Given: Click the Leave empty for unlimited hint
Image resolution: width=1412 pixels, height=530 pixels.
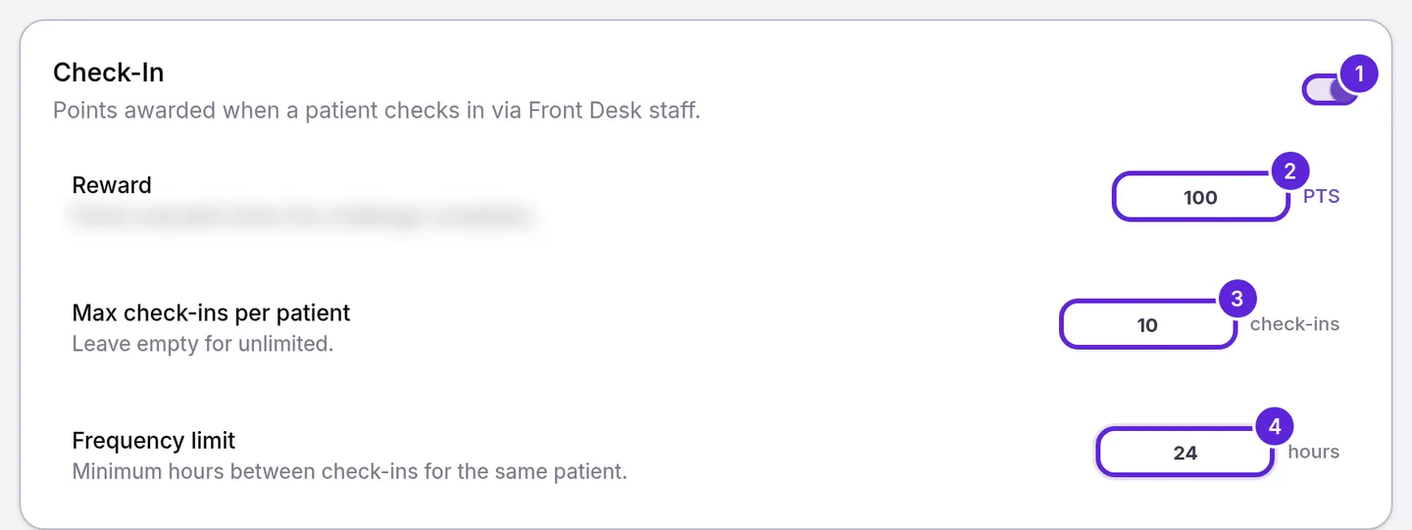Looking at the screenshot, I should [203, 344].
